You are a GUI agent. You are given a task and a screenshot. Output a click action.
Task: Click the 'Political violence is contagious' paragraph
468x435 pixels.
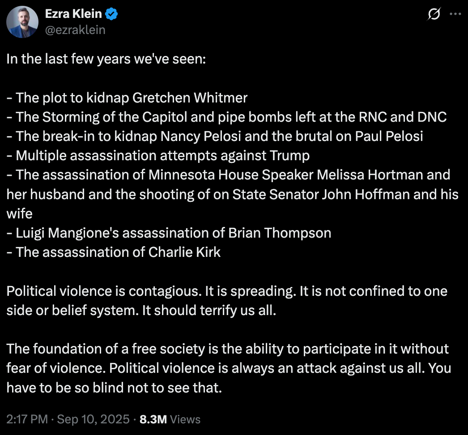coord(227,301)
